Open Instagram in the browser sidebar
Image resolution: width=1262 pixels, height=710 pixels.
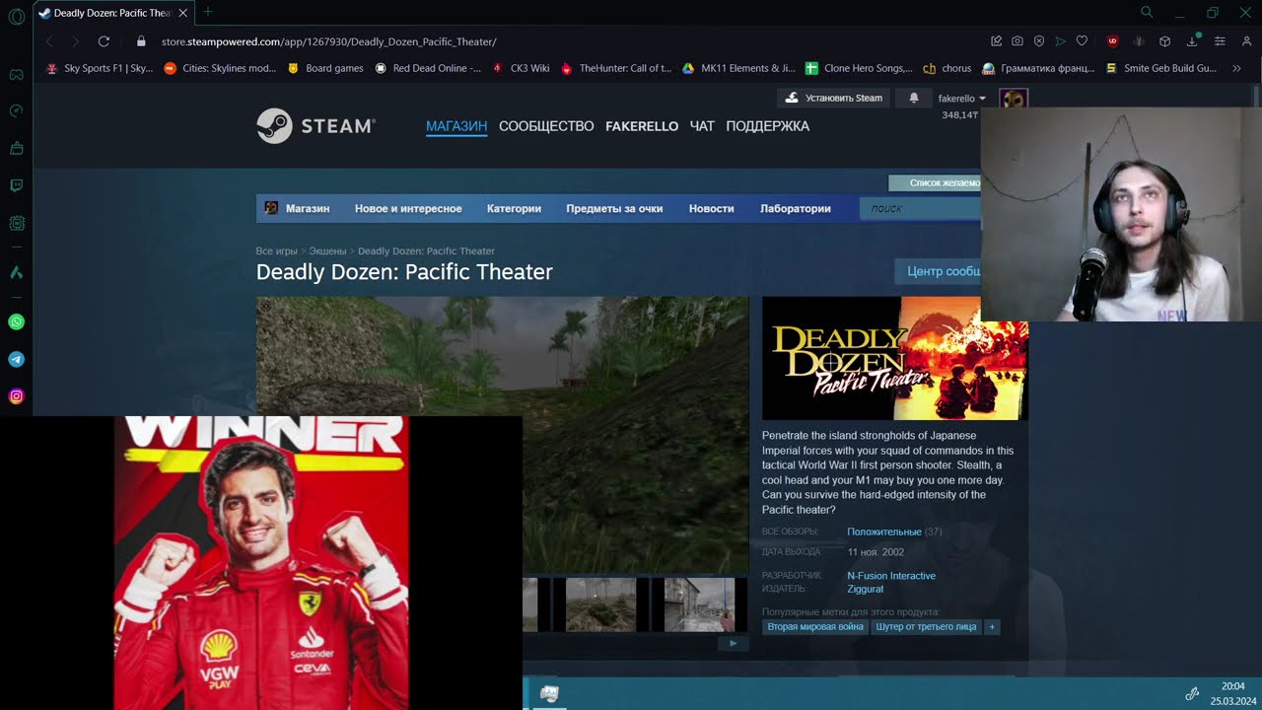(16, 396)
